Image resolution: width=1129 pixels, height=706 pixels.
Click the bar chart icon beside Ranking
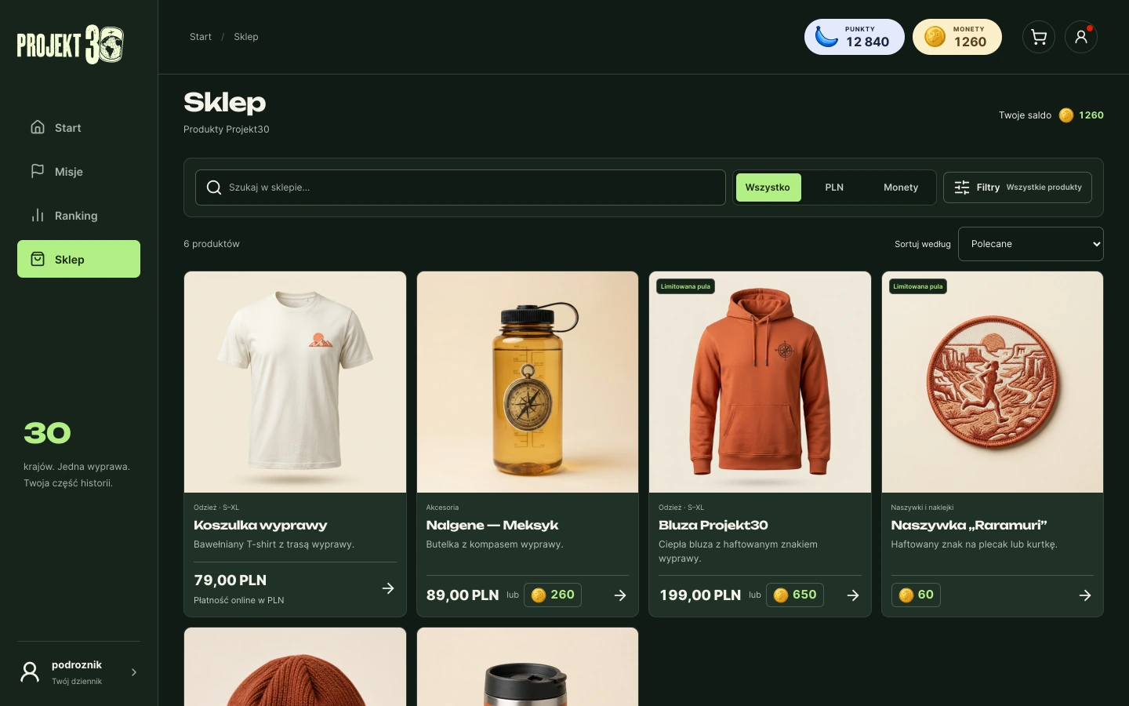coord(38,215)
